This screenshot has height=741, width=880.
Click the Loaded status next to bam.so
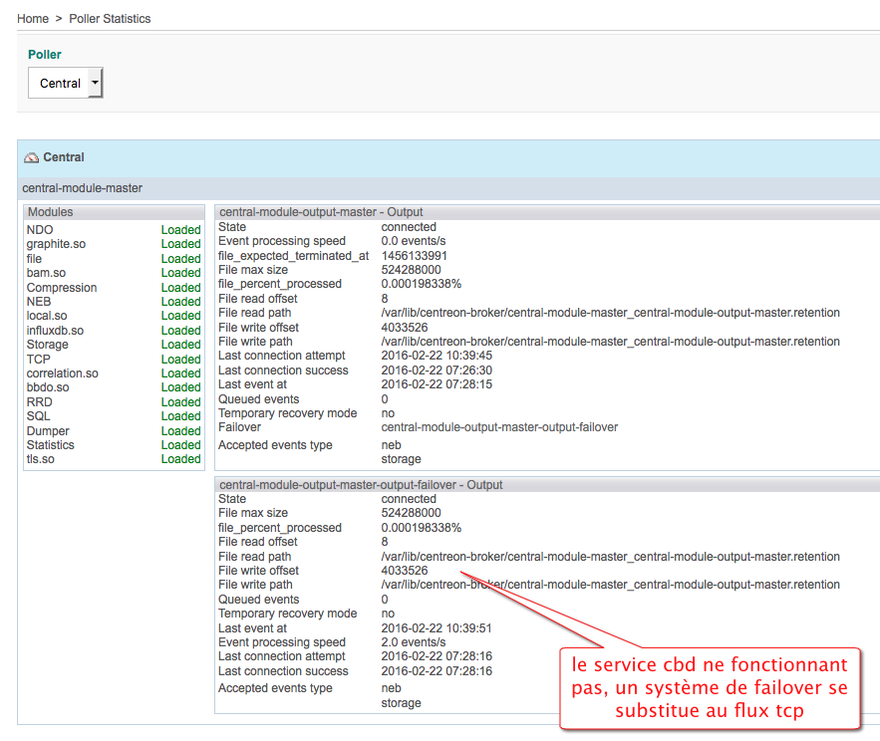[180, 273]
